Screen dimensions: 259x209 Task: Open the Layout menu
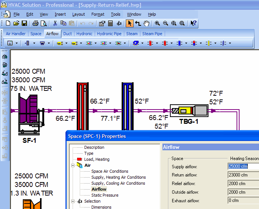point(79,14)
